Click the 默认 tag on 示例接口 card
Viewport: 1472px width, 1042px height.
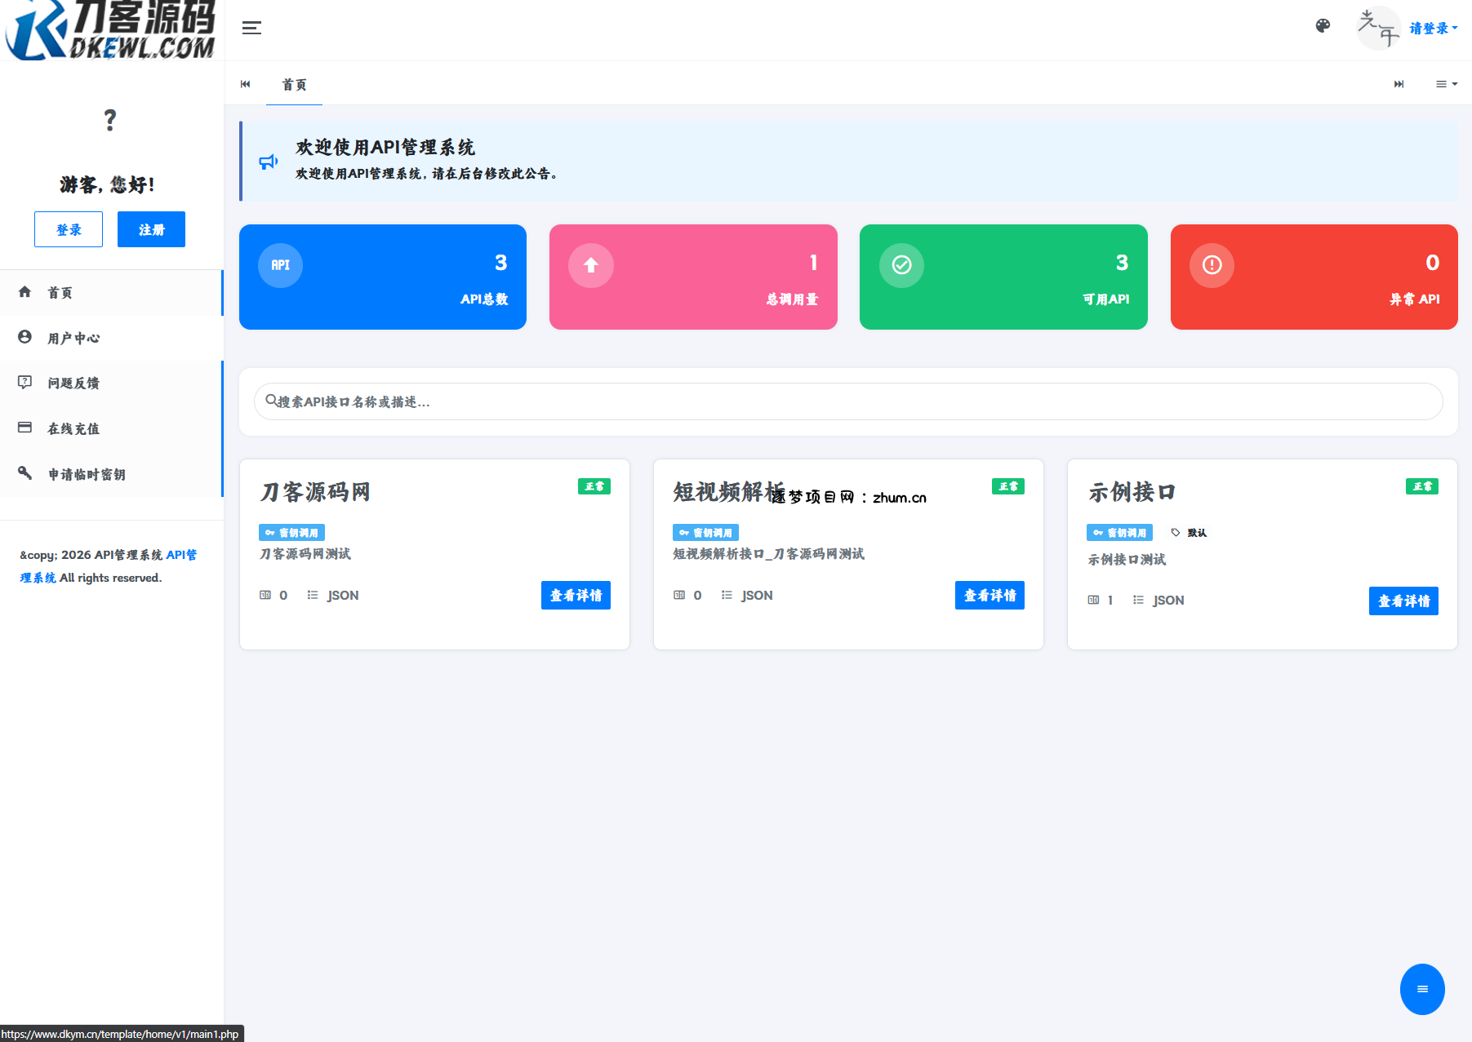[1190, 533]
